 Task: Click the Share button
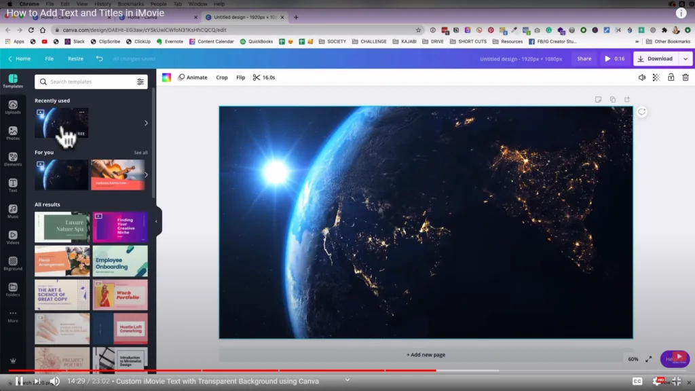[x=584, y=59]
